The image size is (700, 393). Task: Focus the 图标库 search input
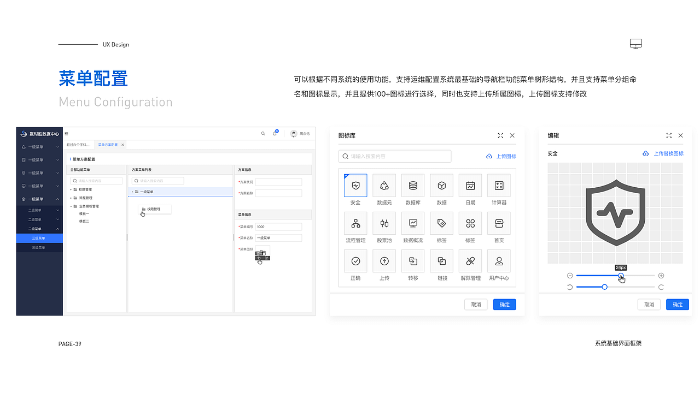(395, 156)
